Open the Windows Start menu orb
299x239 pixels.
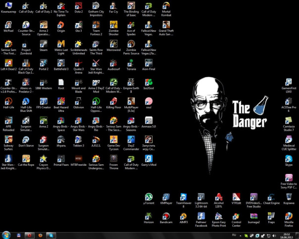[6, 235]
